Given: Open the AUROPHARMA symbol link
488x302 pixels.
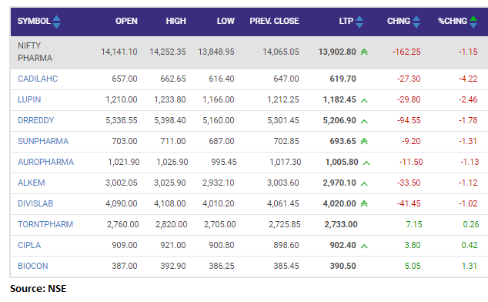Looking at the screenshot, I should (x=45, y=162).
